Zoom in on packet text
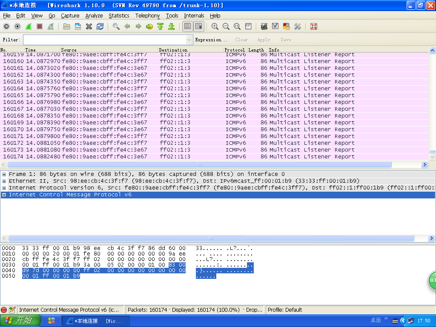 [215, 26]
